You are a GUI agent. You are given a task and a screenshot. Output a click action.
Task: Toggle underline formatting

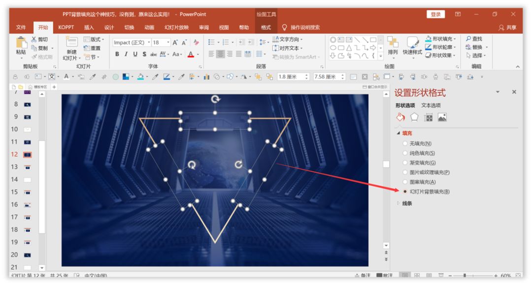coord(135,54)
